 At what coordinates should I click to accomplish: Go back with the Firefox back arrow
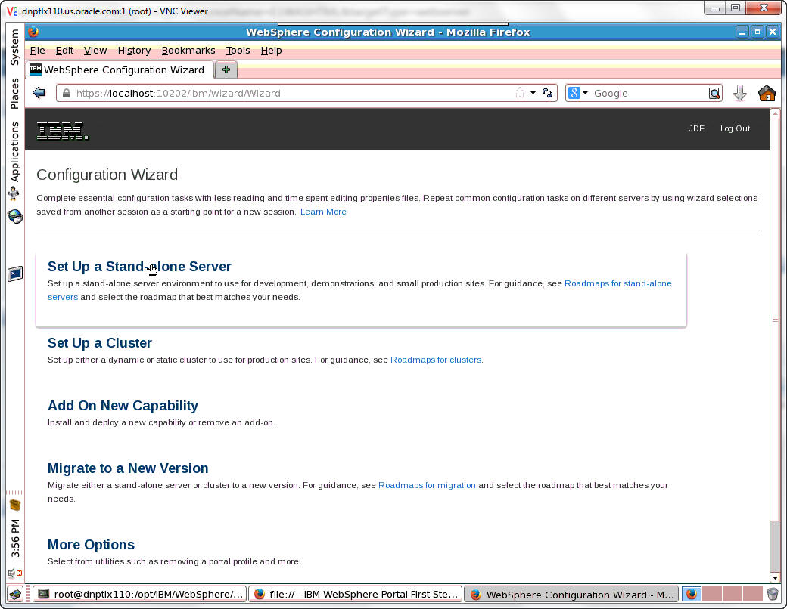coord(39,93)
